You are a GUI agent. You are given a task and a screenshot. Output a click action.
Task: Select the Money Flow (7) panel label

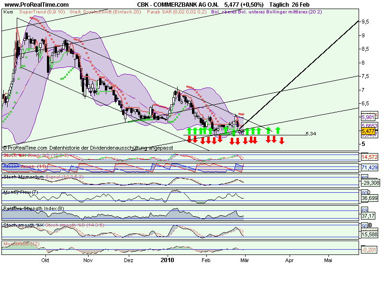coord(21,192)
